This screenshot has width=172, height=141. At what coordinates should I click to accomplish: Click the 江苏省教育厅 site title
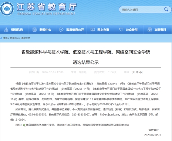pyautogui.click(x=47, y=7)
